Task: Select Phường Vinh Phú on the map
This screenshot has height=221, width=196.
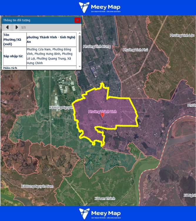Action: tap(135, 50)
